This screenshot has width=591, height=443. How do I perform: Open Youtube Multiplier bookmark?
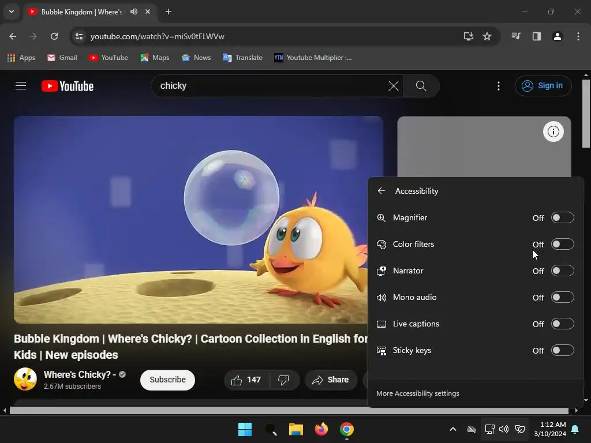(313, 58)
